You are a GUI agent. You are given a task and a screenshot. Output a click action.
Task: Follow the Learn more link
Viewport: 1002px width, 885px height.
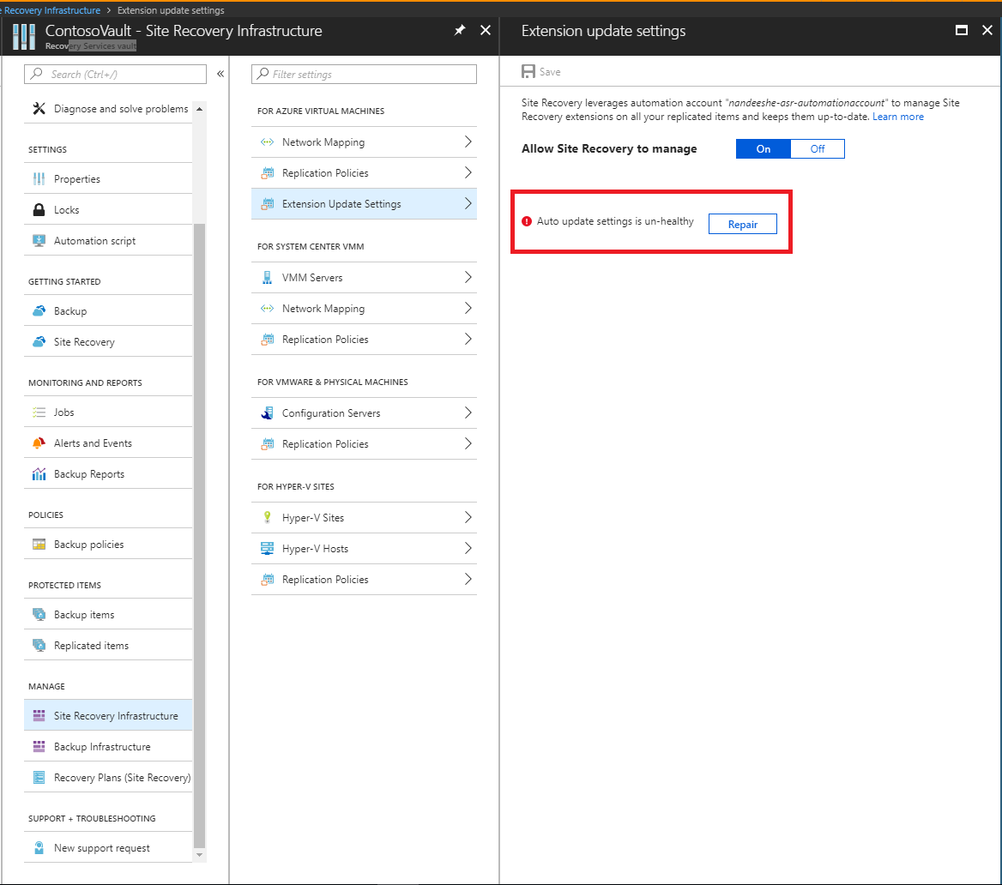pos(898,117)
